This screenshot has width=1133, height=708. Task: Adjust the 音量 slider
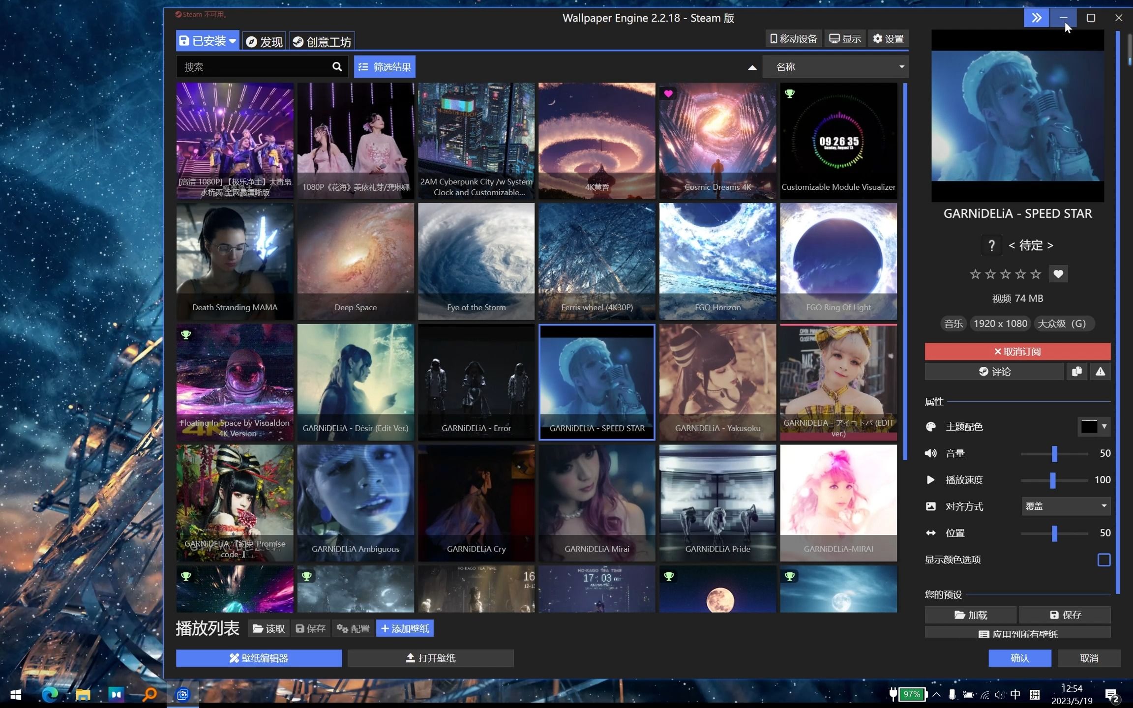click(1054, 453)
